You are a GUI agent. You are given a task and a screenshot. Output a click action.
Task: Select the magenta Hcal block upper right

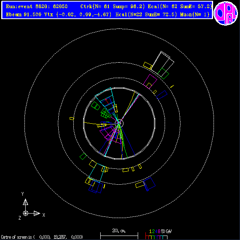(x=150, y=81)
